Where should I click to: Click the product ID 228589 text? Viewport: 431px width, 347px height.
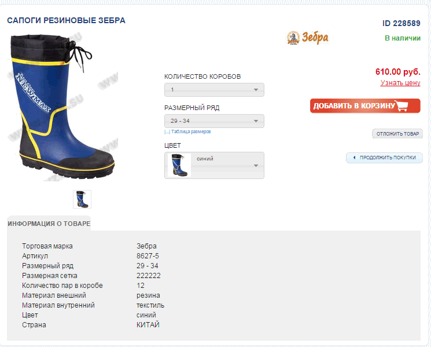(x=401, y=23)
